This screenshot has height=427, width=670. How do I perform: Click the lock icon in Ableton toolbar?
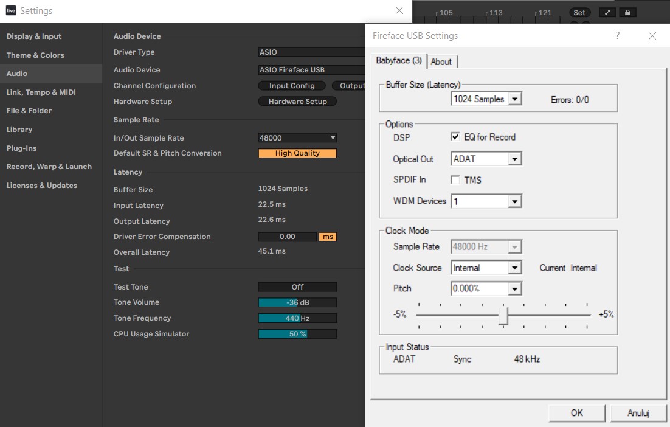pos(627,12)
